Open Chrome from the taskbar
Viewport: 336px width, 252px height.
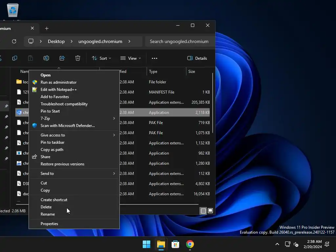click(190, 244)
